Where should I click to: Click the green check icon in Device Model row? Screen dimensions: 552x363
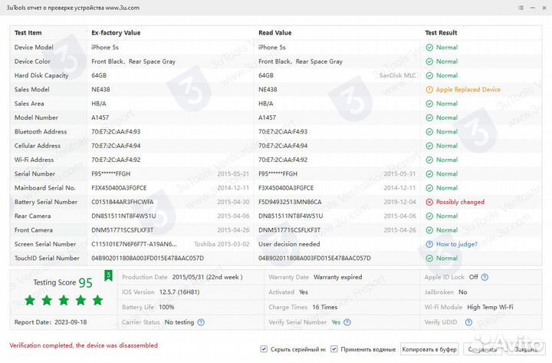coord(430,48)
